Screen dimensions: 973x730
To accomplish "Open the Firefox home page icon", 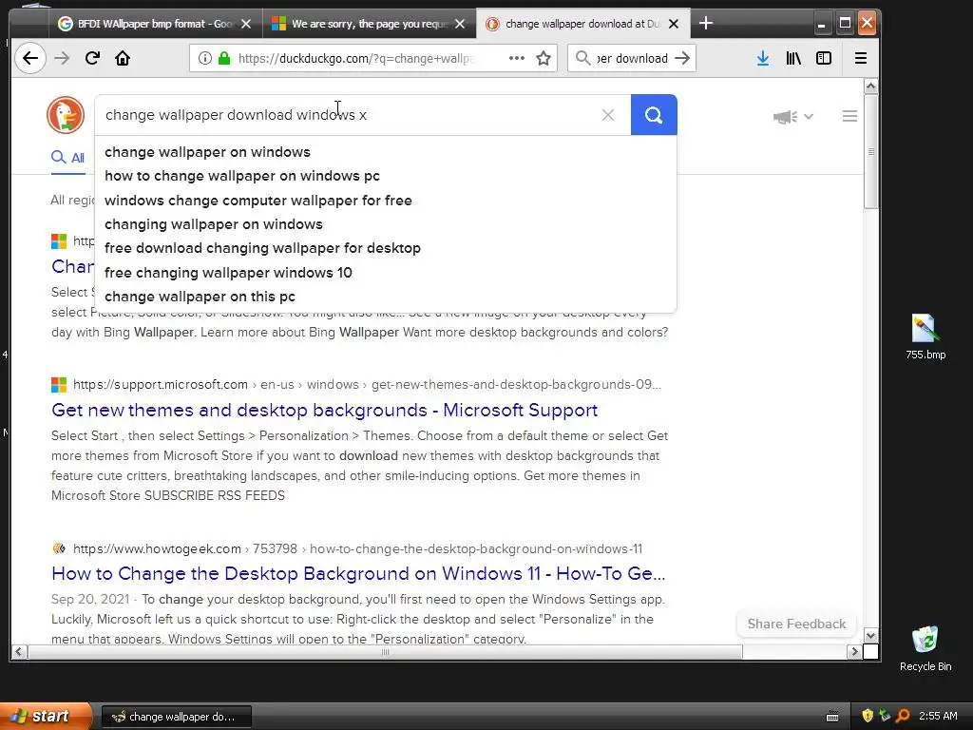I will point(123,58).
